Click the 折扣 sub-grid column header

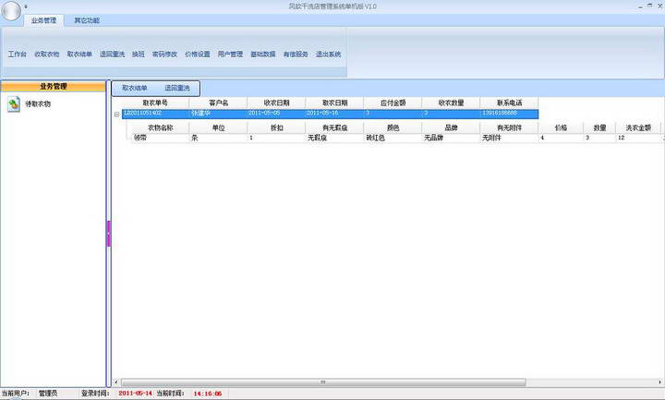276,127
